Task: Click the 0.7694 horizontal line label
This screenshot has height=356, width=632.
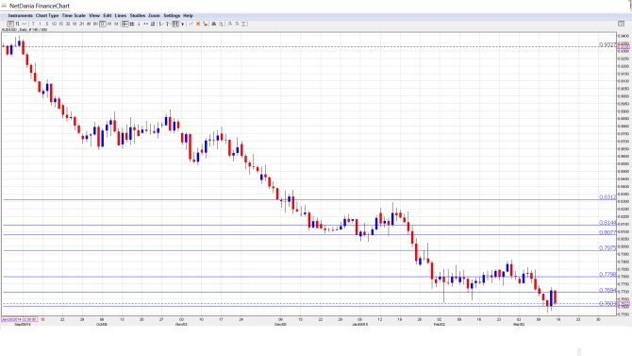Action: (607, 290)
